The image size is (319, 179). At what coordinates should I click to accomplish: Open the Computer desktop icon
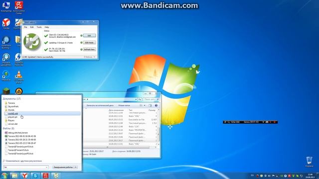point(6,6)
